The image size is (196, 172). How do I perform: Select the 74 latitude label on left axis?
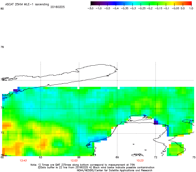point(2,108)
